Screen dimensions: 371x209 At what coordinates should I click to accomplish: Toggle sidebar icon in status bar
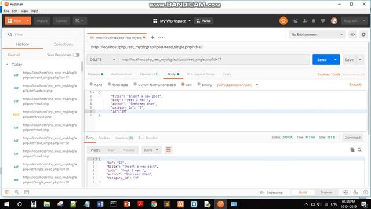(x=7, y=192)
